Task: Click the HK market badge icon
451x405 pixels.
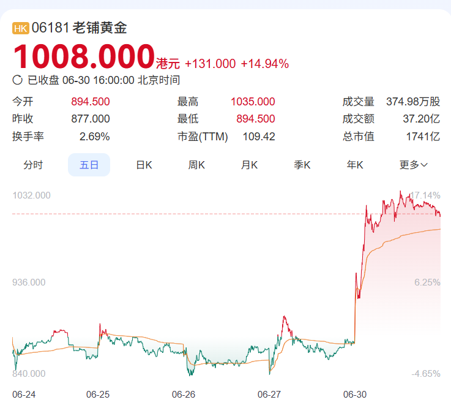Action: click(20, 28)
